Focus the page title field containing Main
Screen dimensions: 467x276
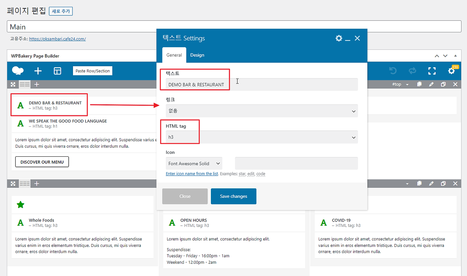[x=234, y=27]
